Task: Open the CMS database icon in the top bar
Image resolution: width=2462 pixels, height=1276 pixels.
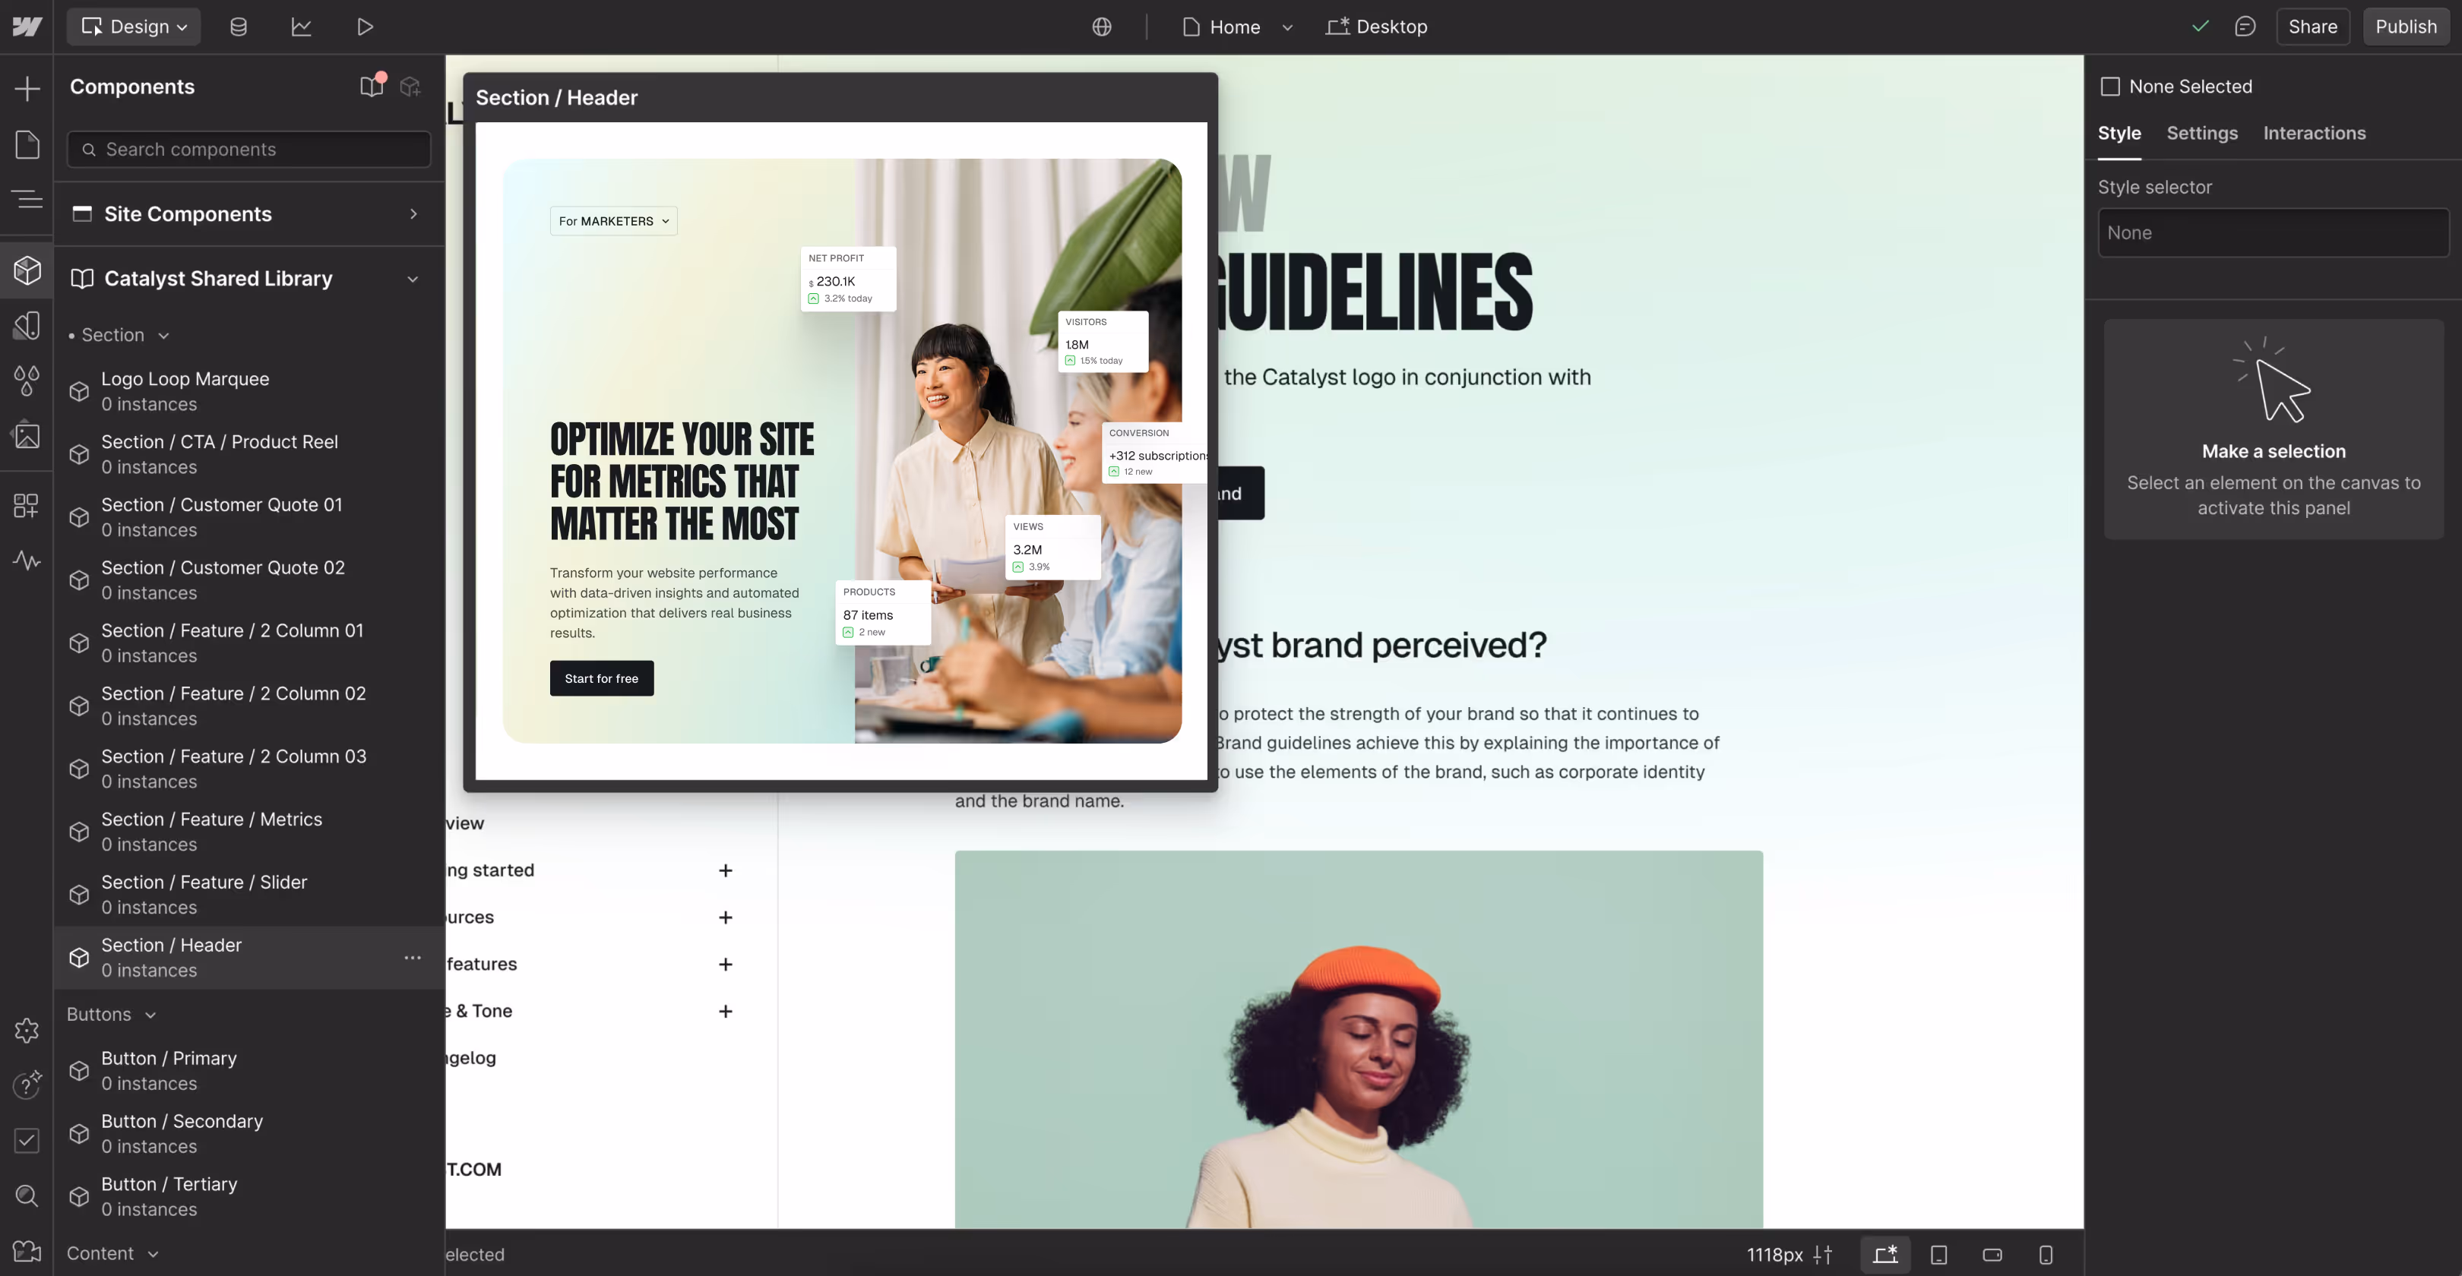Action: point(239,27)
